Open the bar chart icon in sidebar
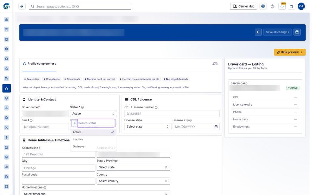Image resolution: width=312 pixels, height=195 pixels. [6, 167]
